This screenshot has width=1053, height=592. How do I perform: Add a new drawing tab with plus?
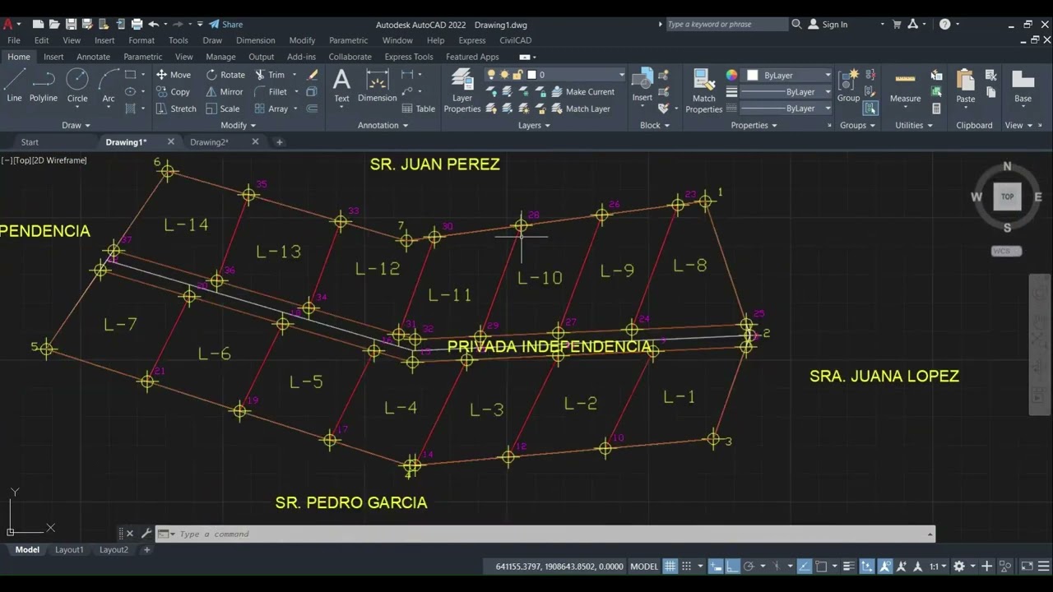(x=279, y=142)
